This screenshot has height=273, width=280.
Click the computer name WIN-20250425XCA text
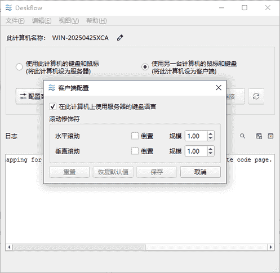81,38
